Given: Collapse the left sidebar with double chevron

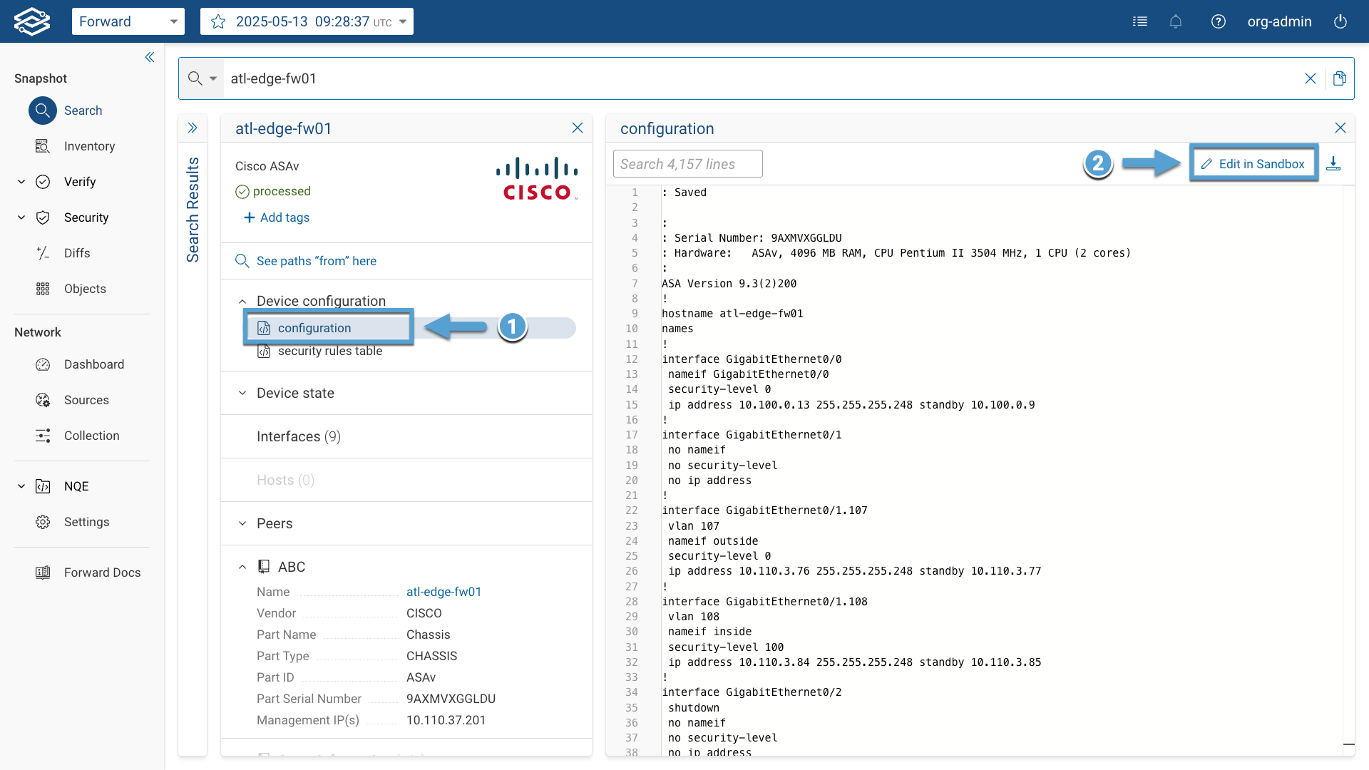Looking at the screenshot, I should (150, 57).
